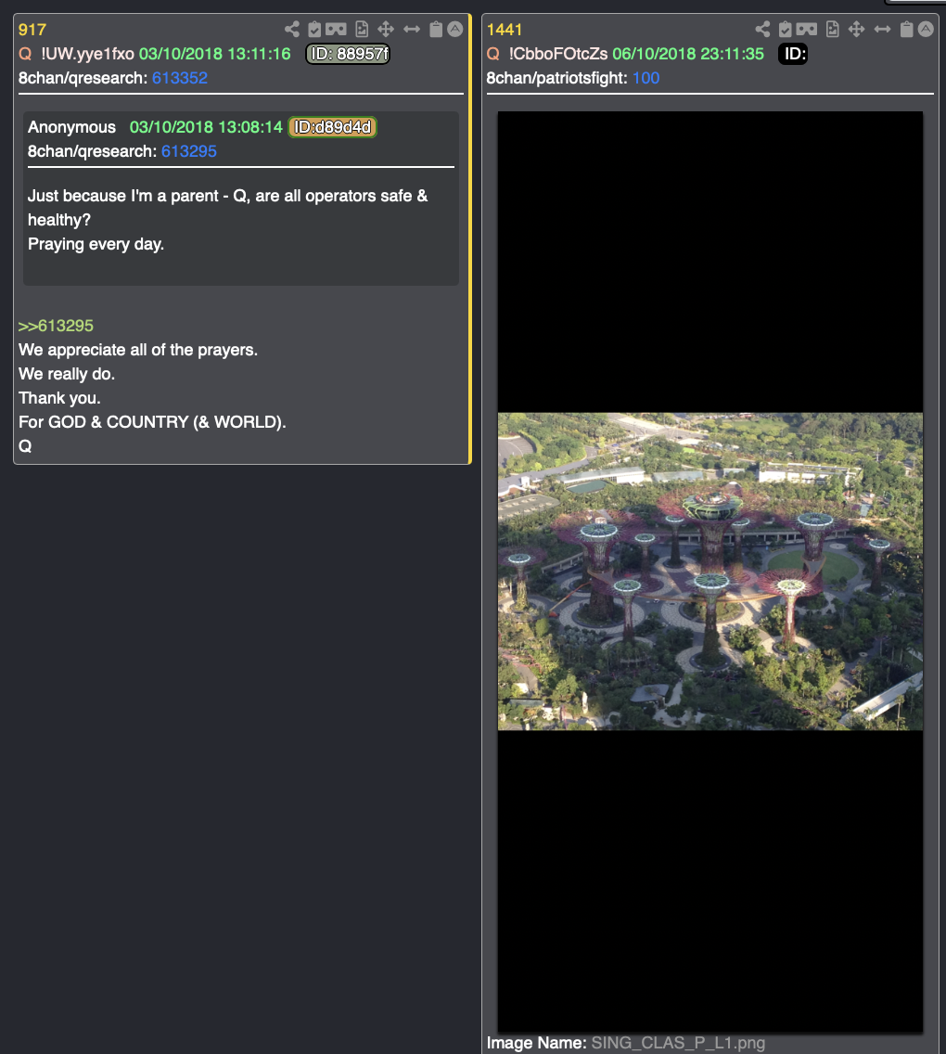Click the Anonymous poster name

[x=72, y=127]
